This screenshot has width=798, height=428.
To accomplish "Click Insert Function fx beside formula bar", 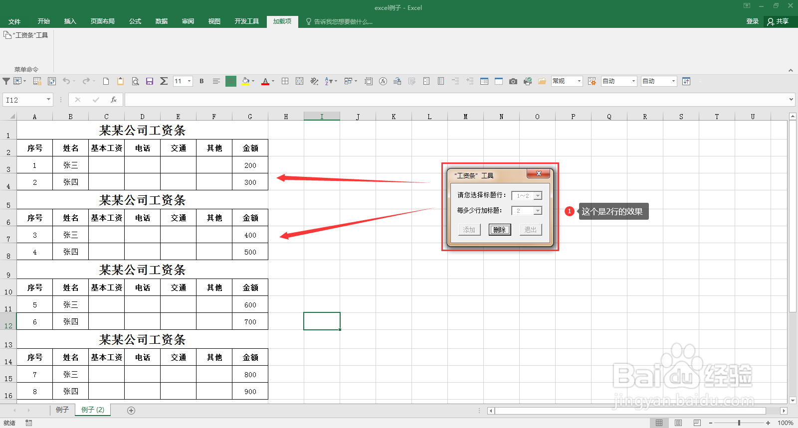I will click(x=114, y=100).
